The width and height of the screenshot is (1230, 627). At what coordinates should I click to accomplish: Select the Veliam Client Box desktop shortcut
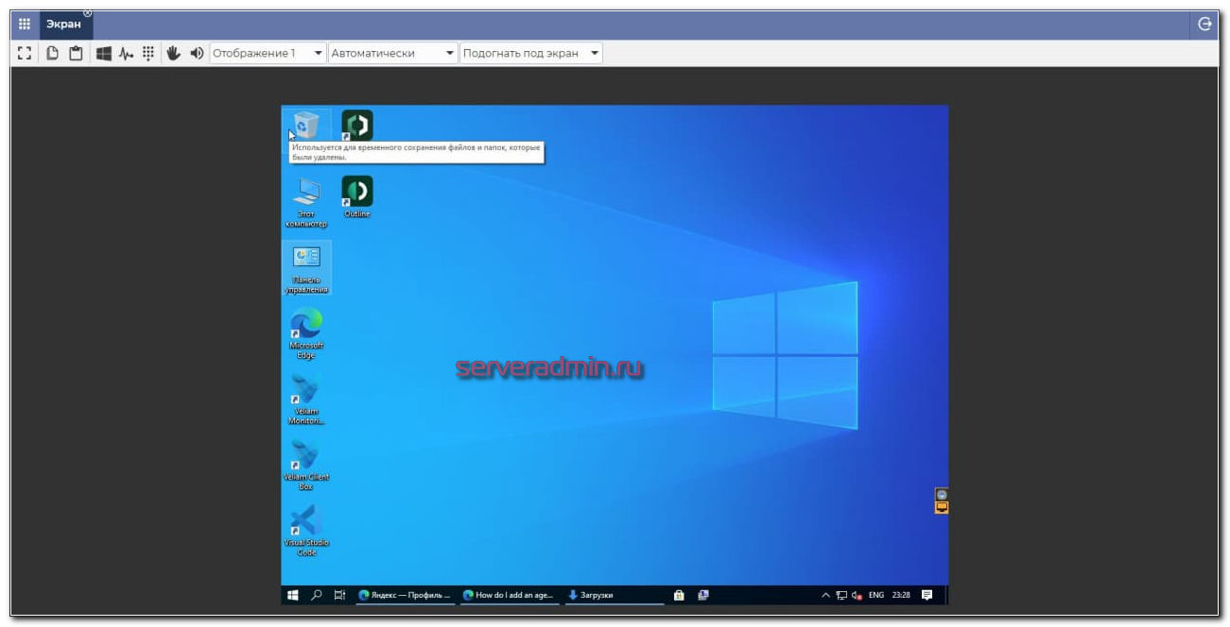pyautogui.click(x=305, y=464)
